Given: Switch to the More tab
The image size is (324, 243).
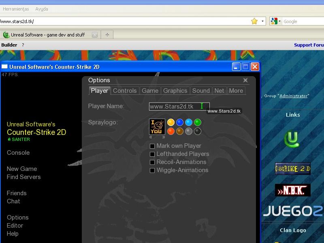Looking at the screenshot, I should click(236, 90).
